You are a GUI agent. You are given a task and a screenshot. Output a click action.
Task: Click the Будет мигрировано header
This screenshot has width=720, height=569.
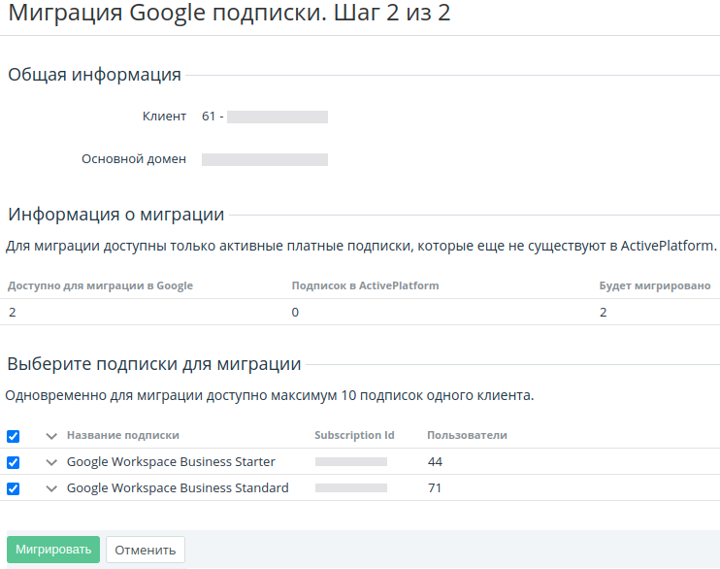(x=655, y=285)
